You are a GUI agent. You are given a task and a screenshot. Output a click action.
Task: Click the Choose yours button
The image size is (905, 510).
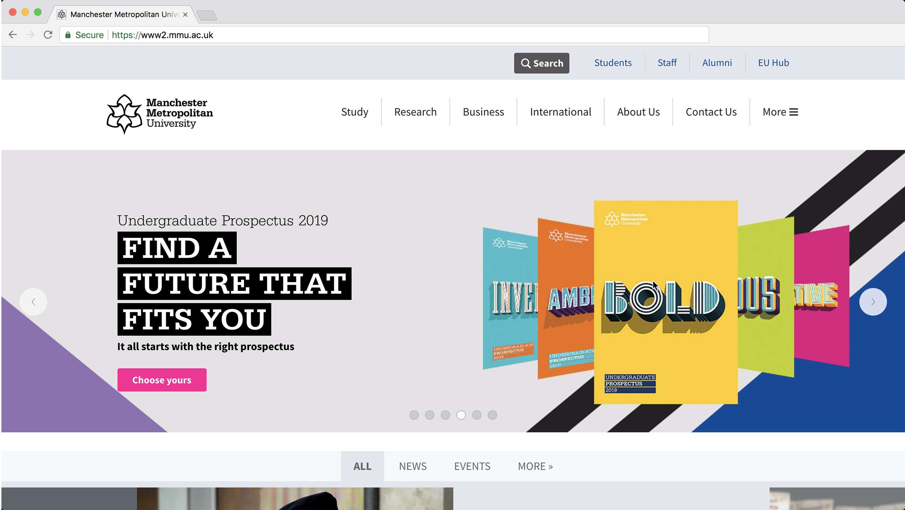point(162,380)
